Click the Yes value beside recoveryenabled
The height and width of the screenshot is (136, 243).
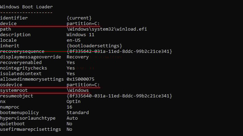pyautogui.click(x=71, y=63)
